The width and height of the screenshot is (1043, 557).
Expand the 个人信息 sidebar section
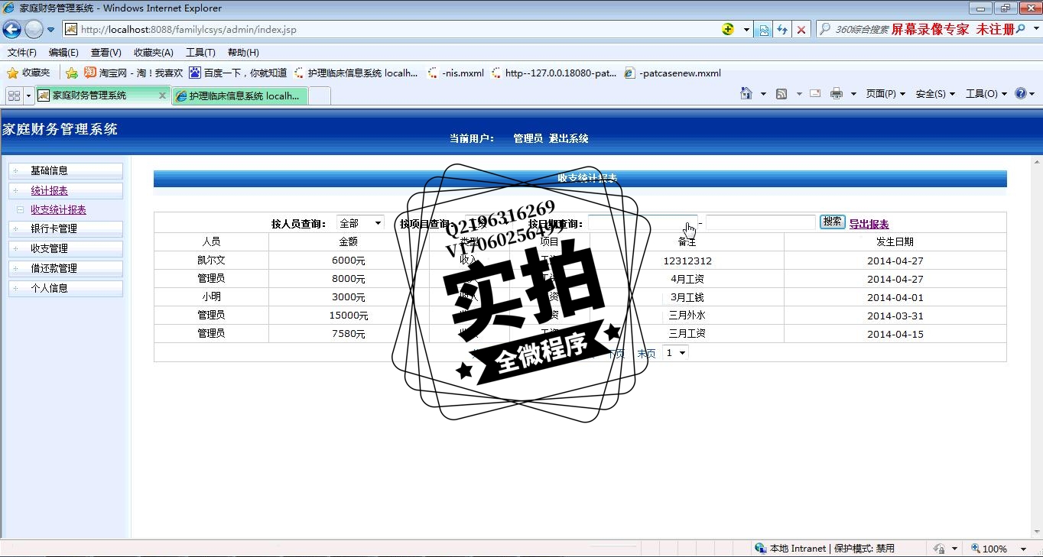(65, 288)
